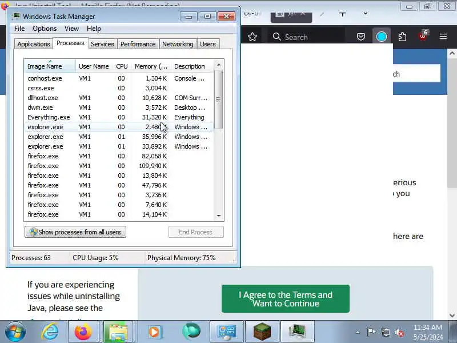Select firefox.exe using 7,640 K memory
The image size is (457, 343).
[119, 205]
